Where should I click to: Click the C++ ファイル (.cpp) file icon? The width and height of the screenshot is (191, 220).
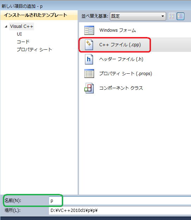89,45
